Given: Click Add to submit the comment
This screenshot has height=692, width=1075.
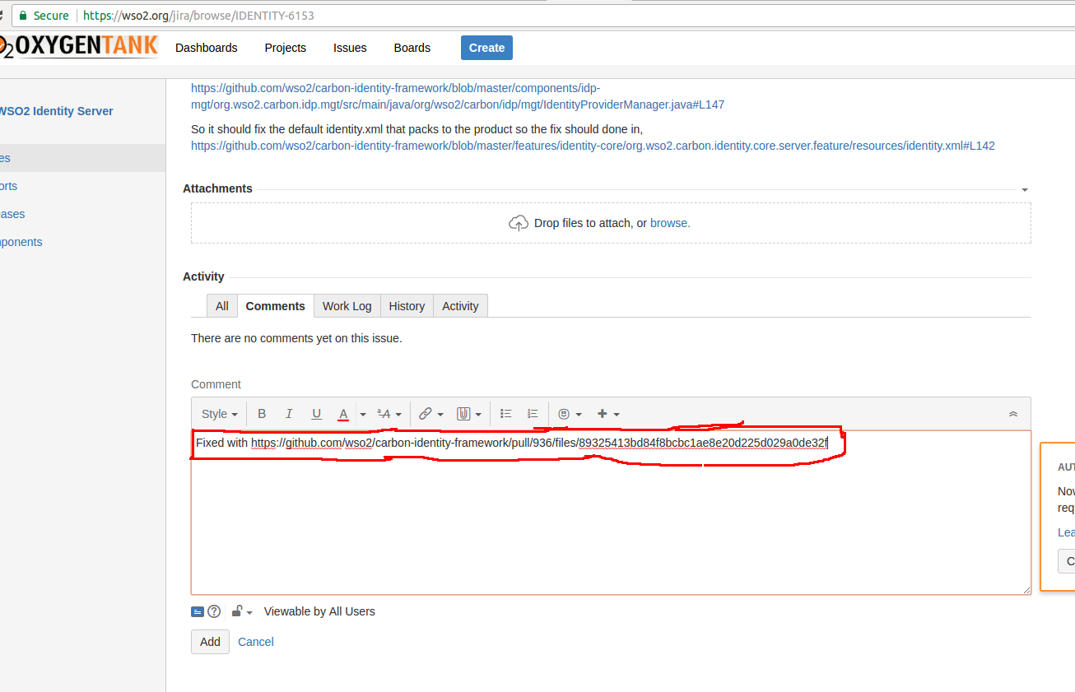Looking at the screenshot, I should click(x=210, y=642).
